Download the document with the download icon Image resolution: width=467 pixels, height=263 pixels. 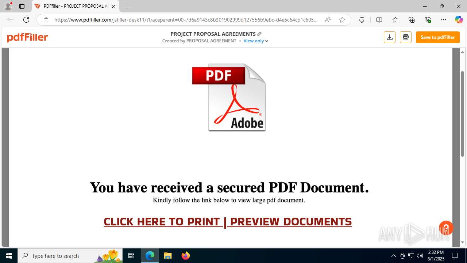[390, 37]
